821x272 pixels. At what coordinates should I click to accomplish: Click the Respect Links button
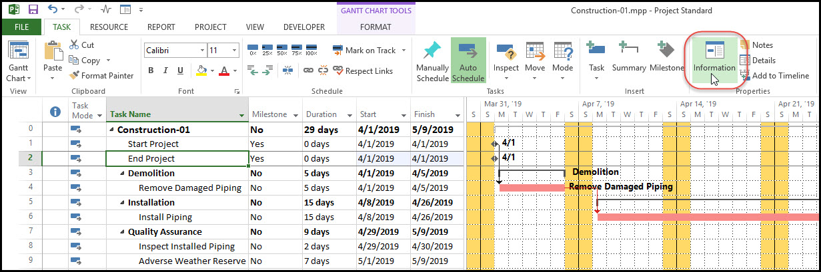point(363,71)
